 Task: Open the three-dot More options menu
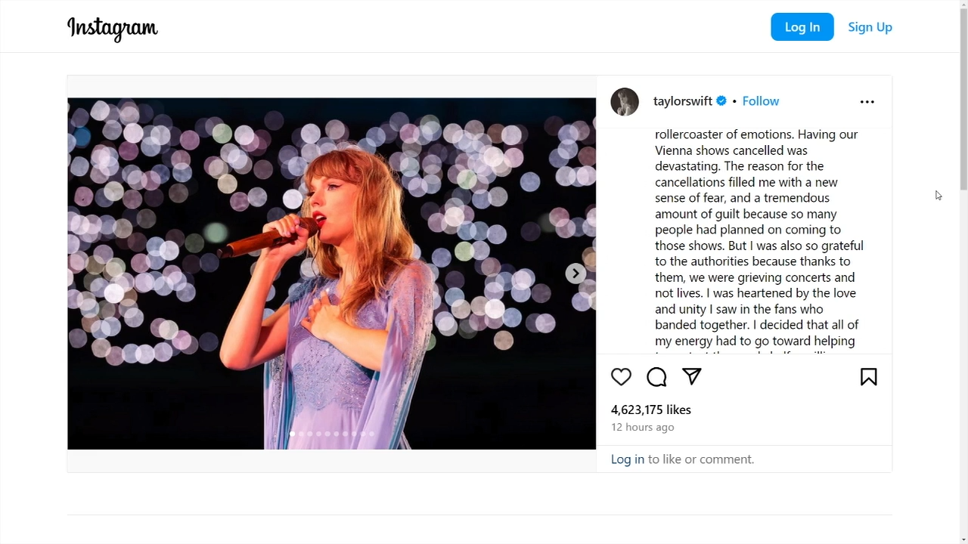(867, 101)
